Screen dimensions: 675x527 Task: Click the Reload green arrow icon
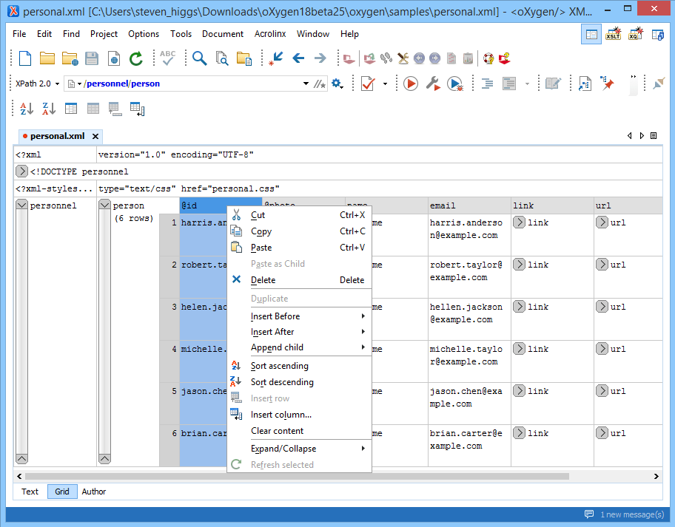click(x=136, y=58)
